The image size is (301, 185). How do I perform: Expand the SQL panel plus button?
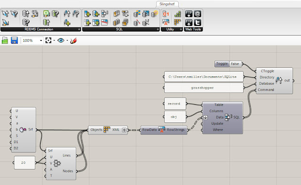(x=158, y=29)
